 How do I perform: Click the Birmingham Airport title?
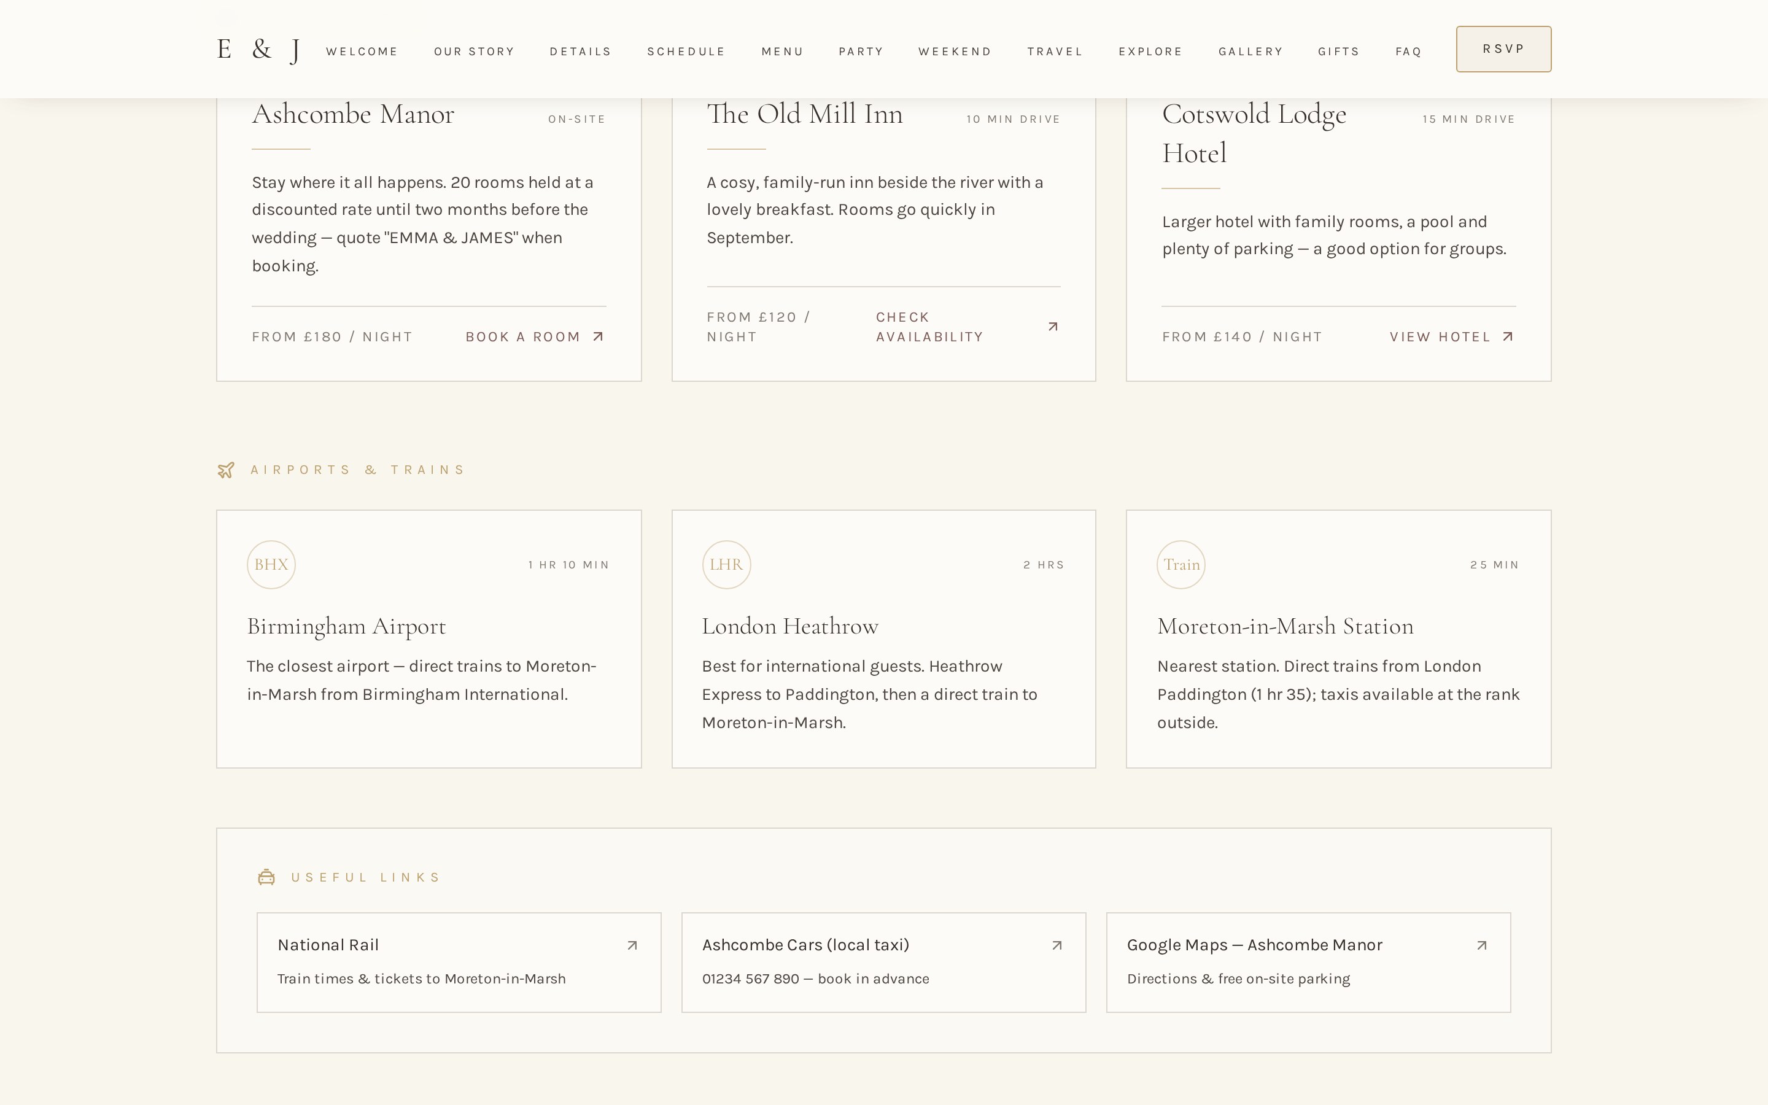tap(346, 627)
